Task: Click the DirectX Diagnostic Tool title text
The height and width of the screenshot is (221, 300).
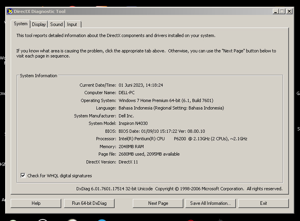Action: pos(40,11)
